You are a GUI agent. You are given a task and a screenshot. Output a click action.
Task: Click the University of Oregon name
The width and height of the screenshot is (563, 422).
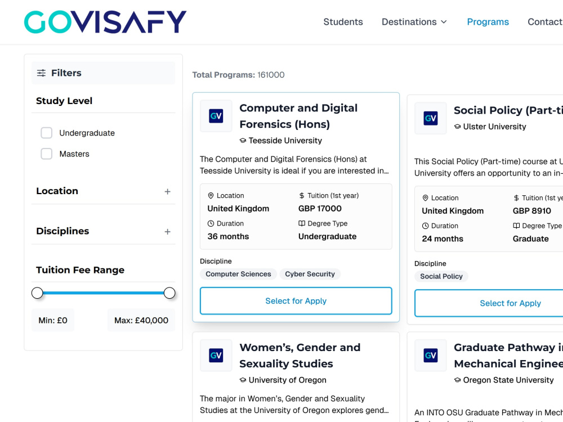coord(287,380)
